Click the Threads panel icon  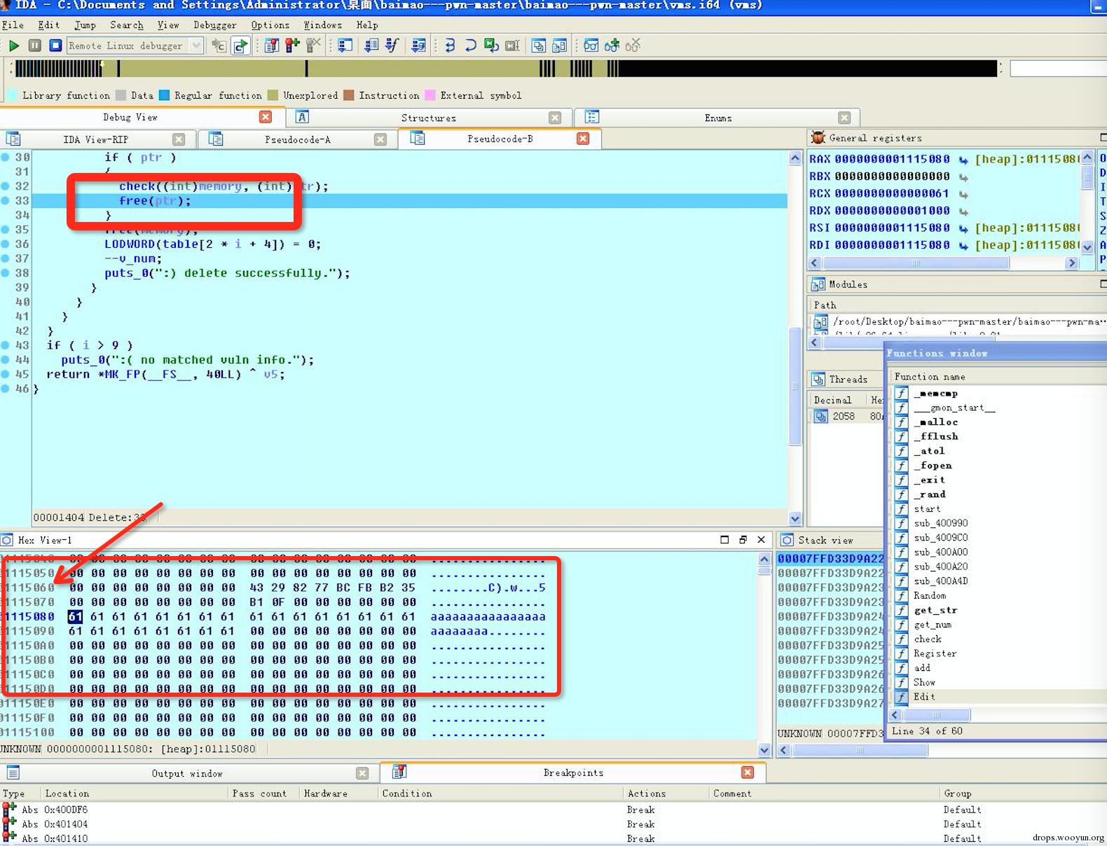(x=818, y=380)
